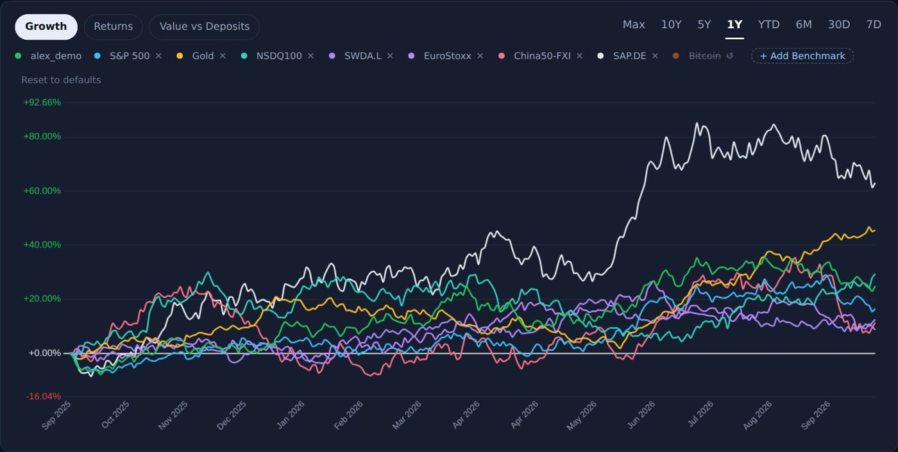Screen dimensions: 898x452
Task: Toggle the alex_demo series label
Action: [56, 56]
